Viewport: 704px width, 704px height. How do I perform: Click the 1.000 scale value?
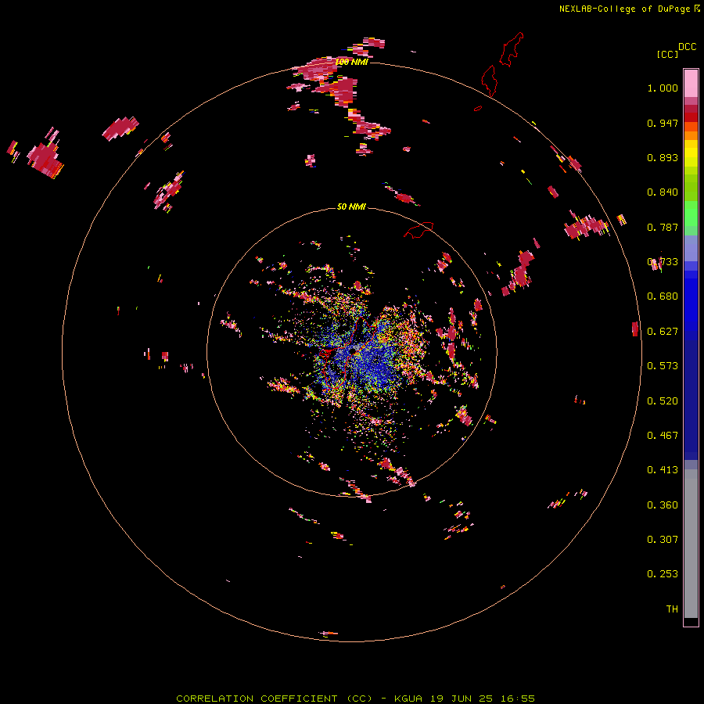663,88
